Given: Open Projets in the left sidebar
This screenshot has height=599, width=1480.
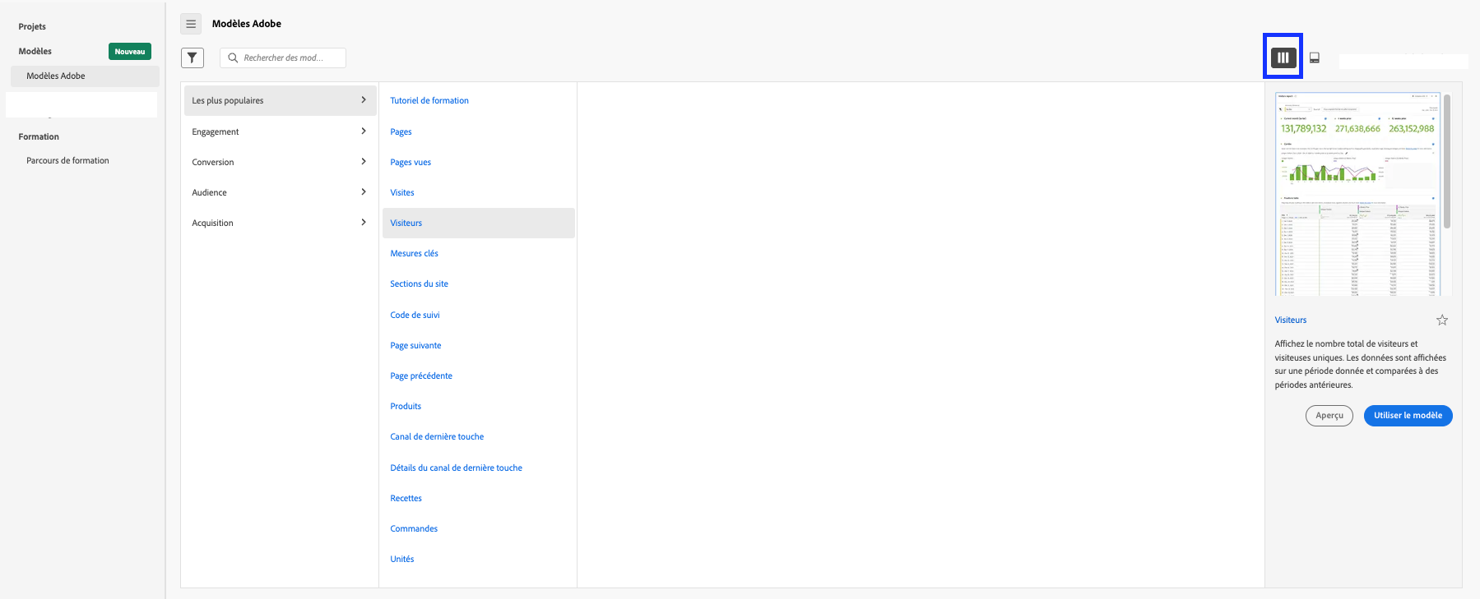Looking at the screenshot, I should (x=32, y=26).
